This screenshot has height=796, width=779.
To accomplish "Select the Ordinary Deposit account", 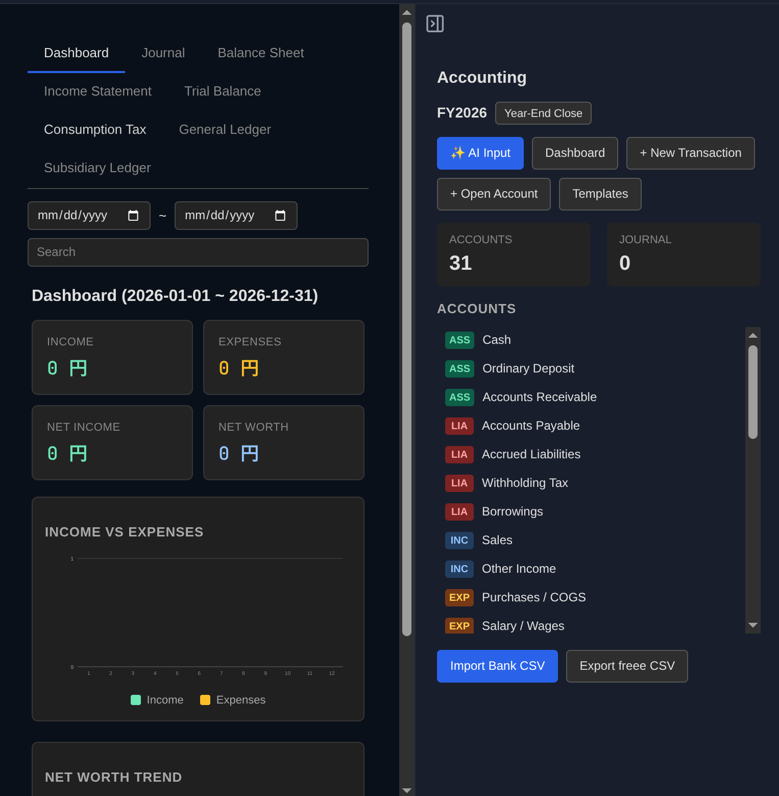I will pos(528,369).
